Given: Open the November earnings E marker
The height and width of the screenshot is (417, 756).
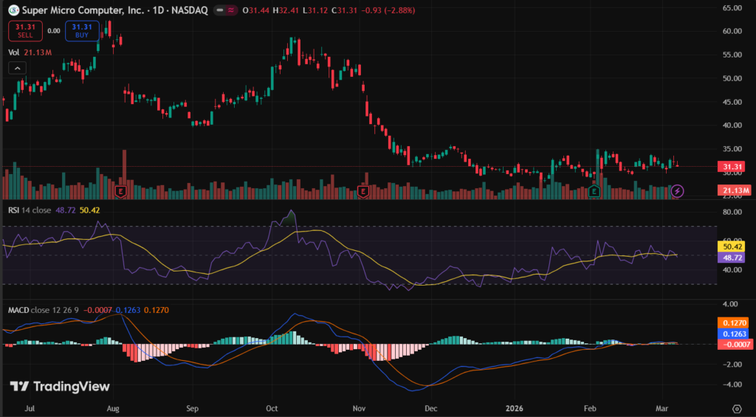Looking at the screenshot, I should [x=363, y=191].
